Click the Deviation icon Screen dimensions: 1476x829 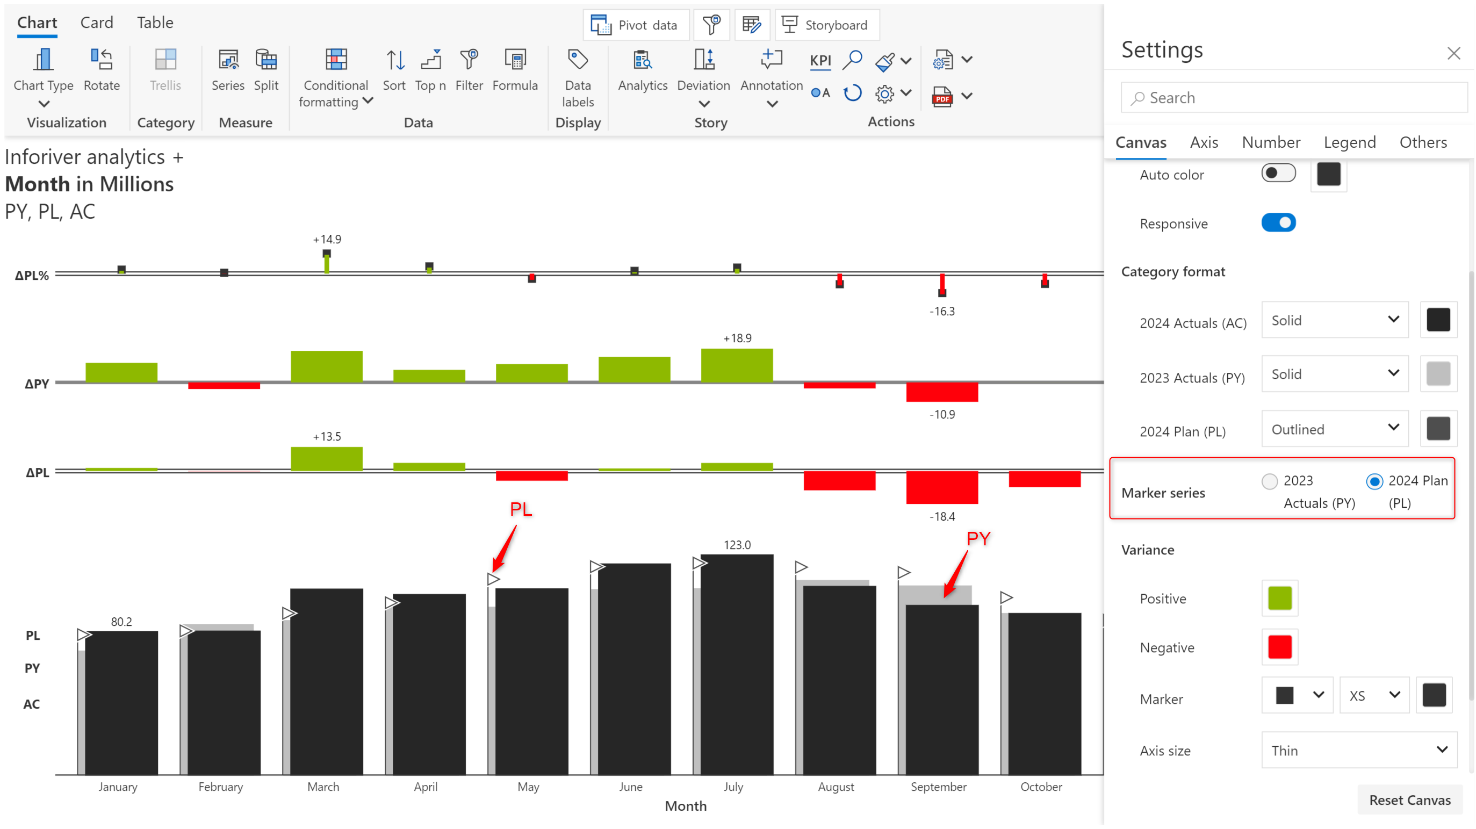click(704, 59)
